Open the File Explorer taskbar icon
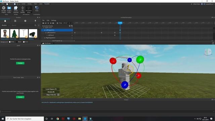This screenshot has height=121, width=215. pos(80,119)
